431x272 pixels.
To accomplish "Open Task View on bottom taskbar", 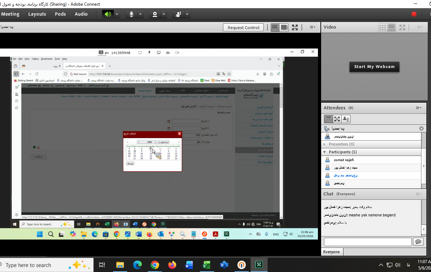I will (x=102, y=265).
